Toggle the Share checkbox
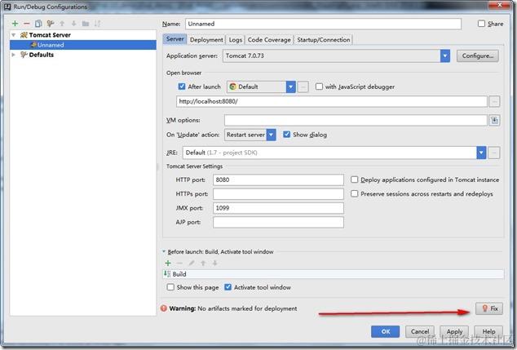Viewport: 517px width, 350px height. [481, 24]
